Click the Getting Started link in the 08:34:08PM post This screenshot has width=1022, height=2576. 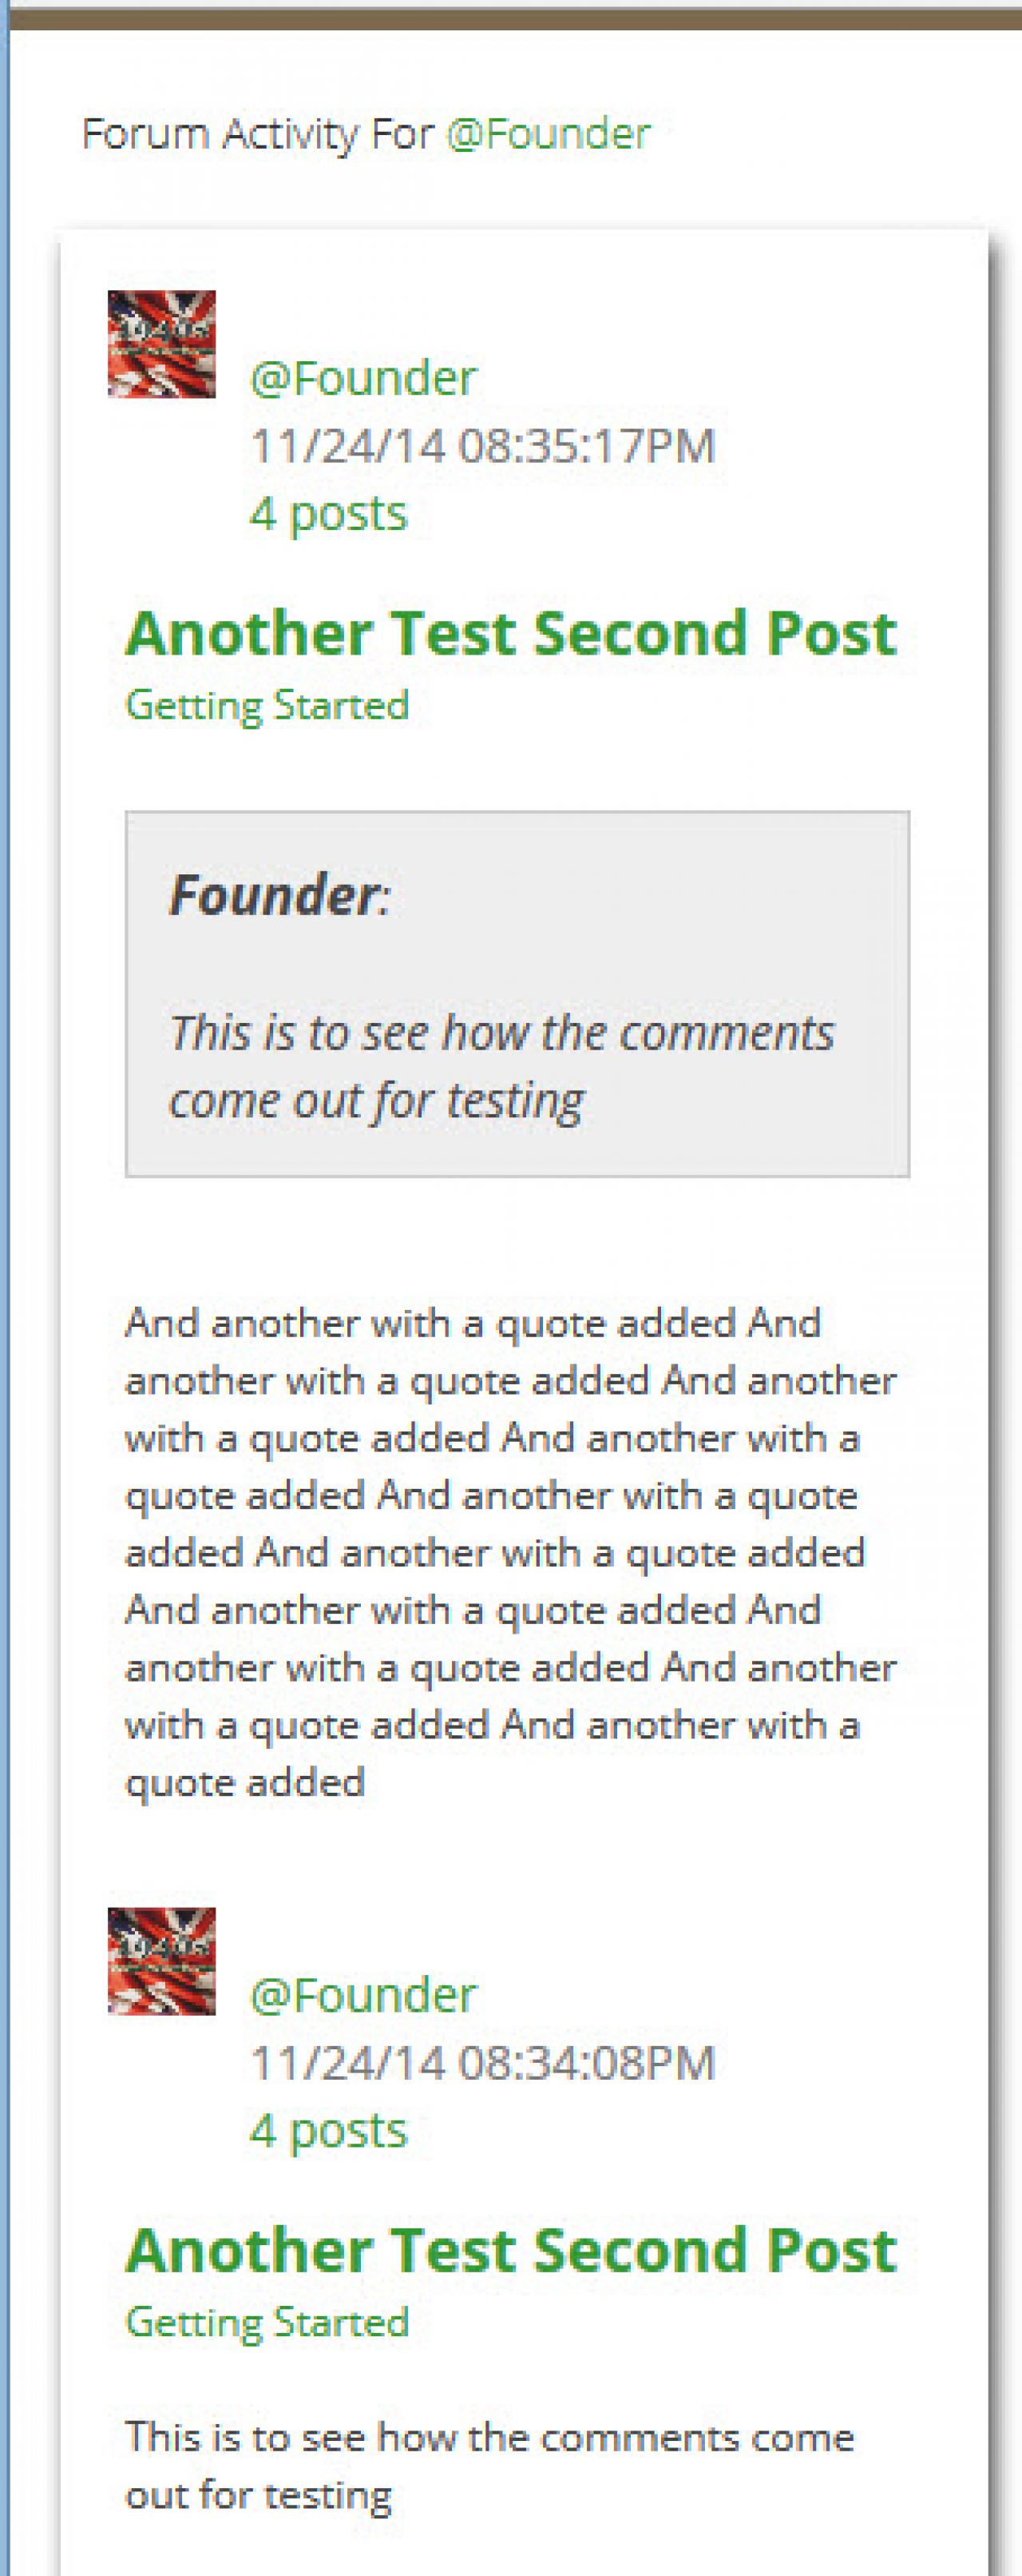coord(267,2322)
